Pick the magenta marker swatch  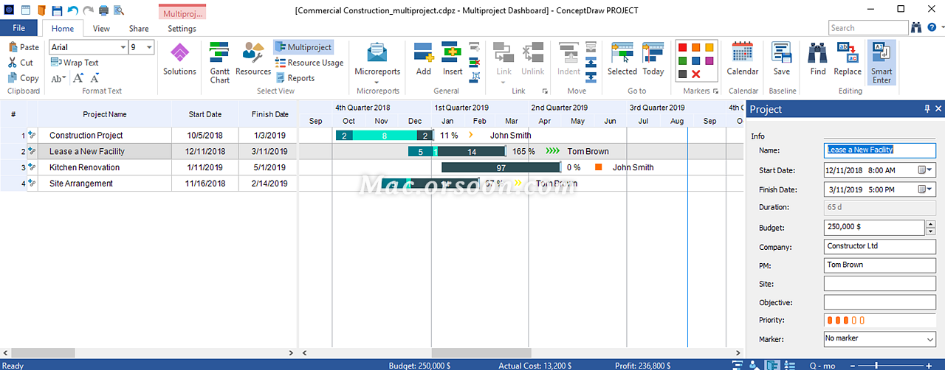[x=709, y=61]
